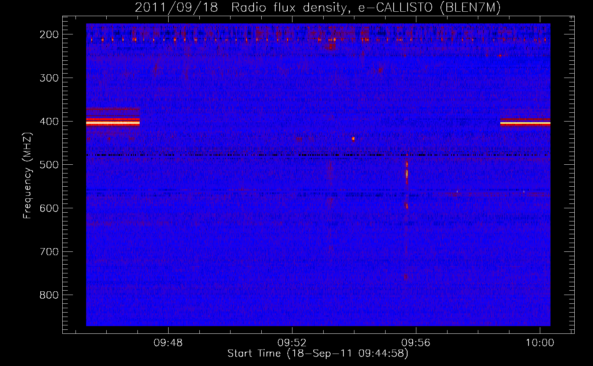This screenshot has height=366, width=593.
Task: Click the 800 frequency tick label
Action: [x=49, y=295]
